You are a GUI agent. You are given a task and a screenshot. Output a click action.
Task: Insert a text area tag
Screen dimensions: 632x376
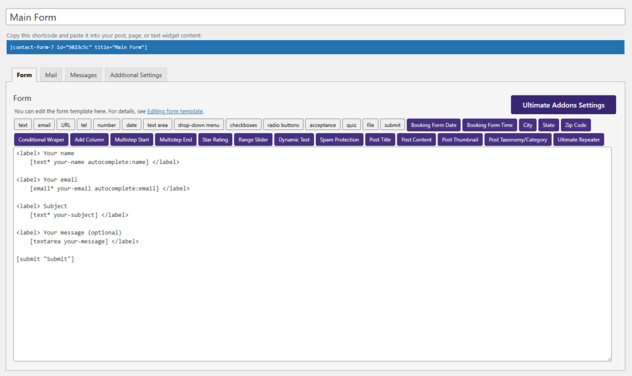[x=157, y=125]
